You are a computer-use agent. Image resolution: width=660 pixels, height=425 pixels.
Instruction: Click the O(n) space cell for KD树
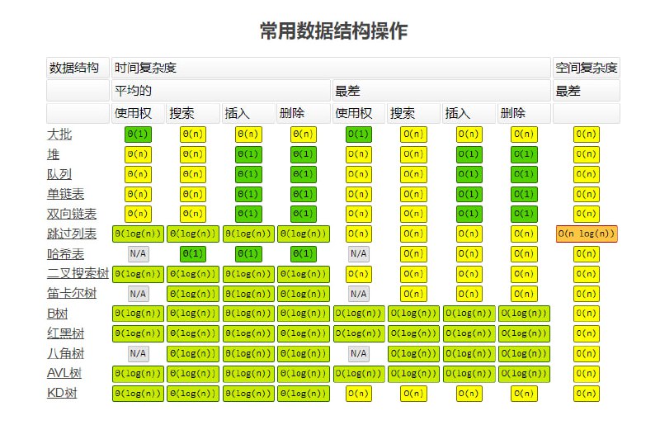pyautogui.click(x=587, y=394)
